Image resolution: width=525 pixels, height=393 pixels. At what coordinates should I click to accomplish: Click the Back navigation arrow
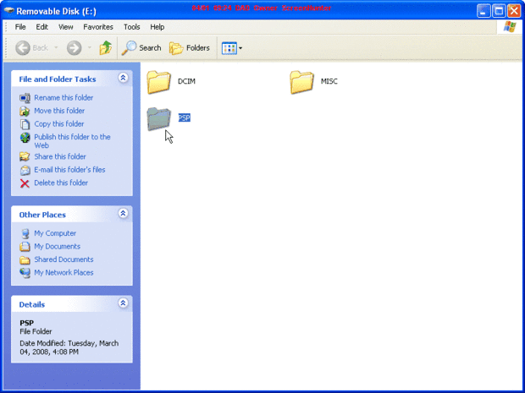(23, 48)
